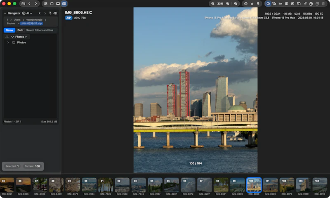Click the Size 601.2 MB status text
This screenshot has height=198, width=330.
coord(49,122)
